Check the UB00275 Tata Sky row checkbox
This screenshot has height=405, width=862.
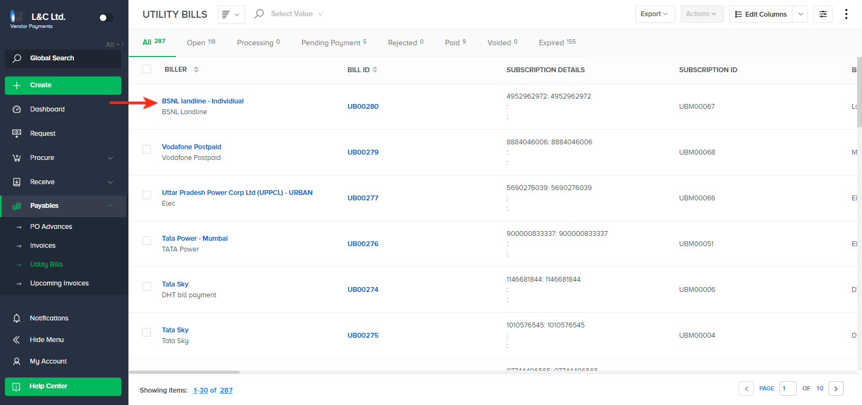(147, 332)
